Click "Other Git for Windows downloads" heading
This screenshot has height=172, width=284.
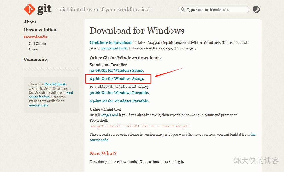pos(125,58)
